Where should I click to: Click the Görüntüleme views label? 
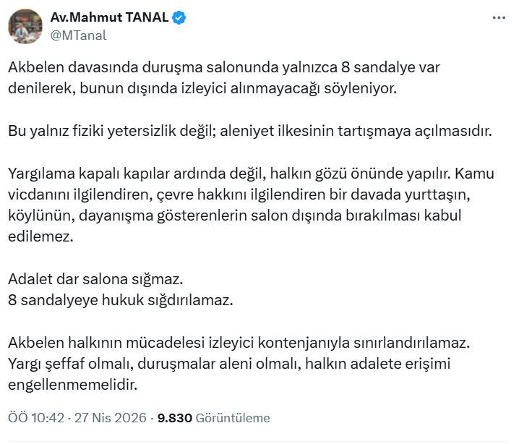(x=231, y=418)
